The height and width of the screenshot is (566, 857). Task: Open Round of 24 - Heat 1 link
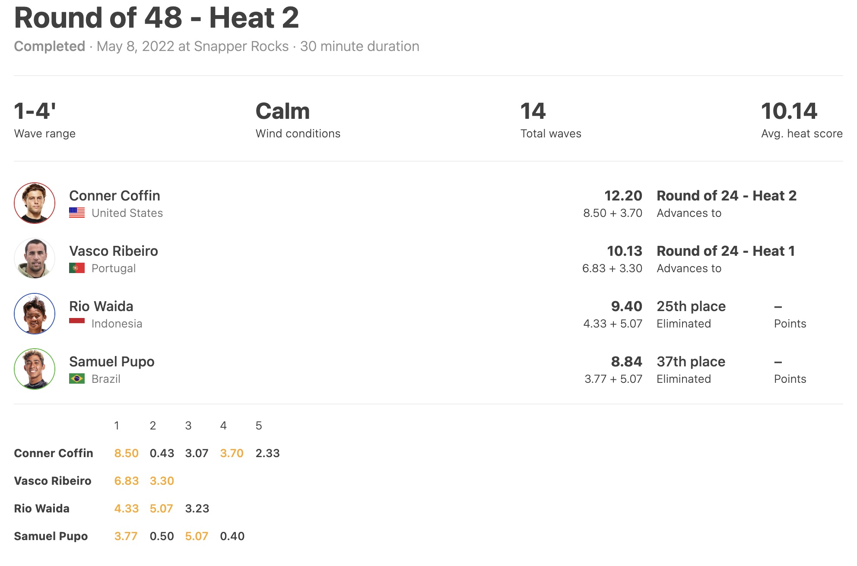[x=726, y=251]
